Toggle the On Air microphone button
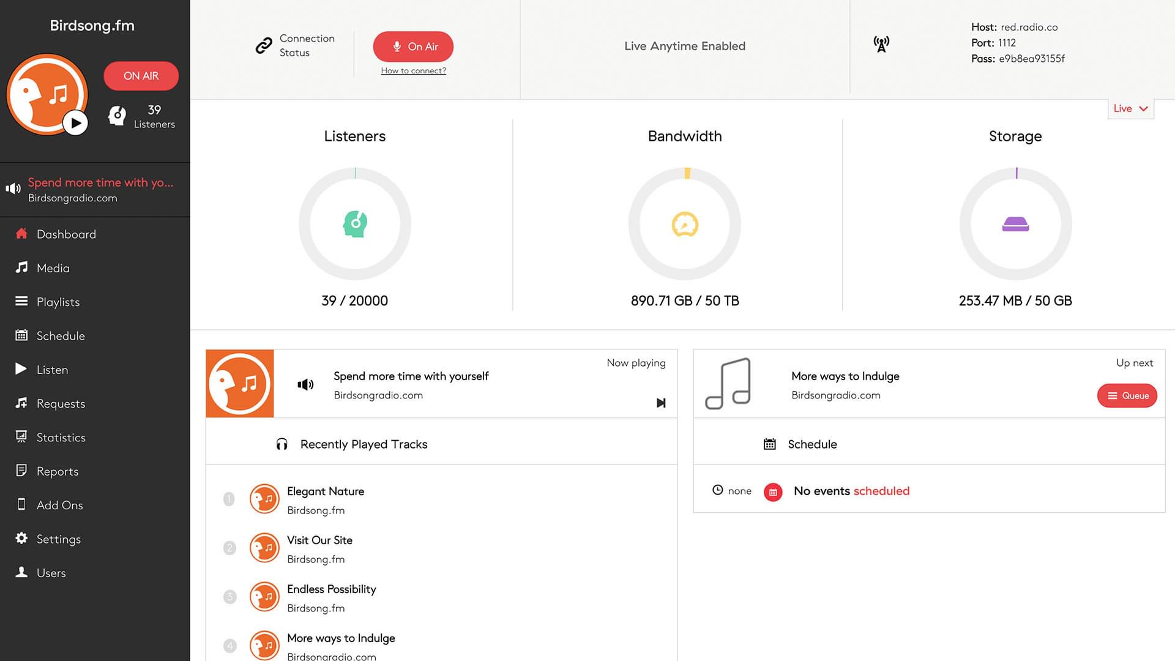 [413, 47]
